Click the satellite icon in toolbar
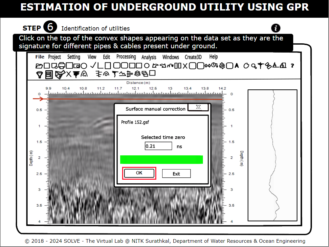Image resolution: width=329 pixels, height=247 pixels. (268, 66)
